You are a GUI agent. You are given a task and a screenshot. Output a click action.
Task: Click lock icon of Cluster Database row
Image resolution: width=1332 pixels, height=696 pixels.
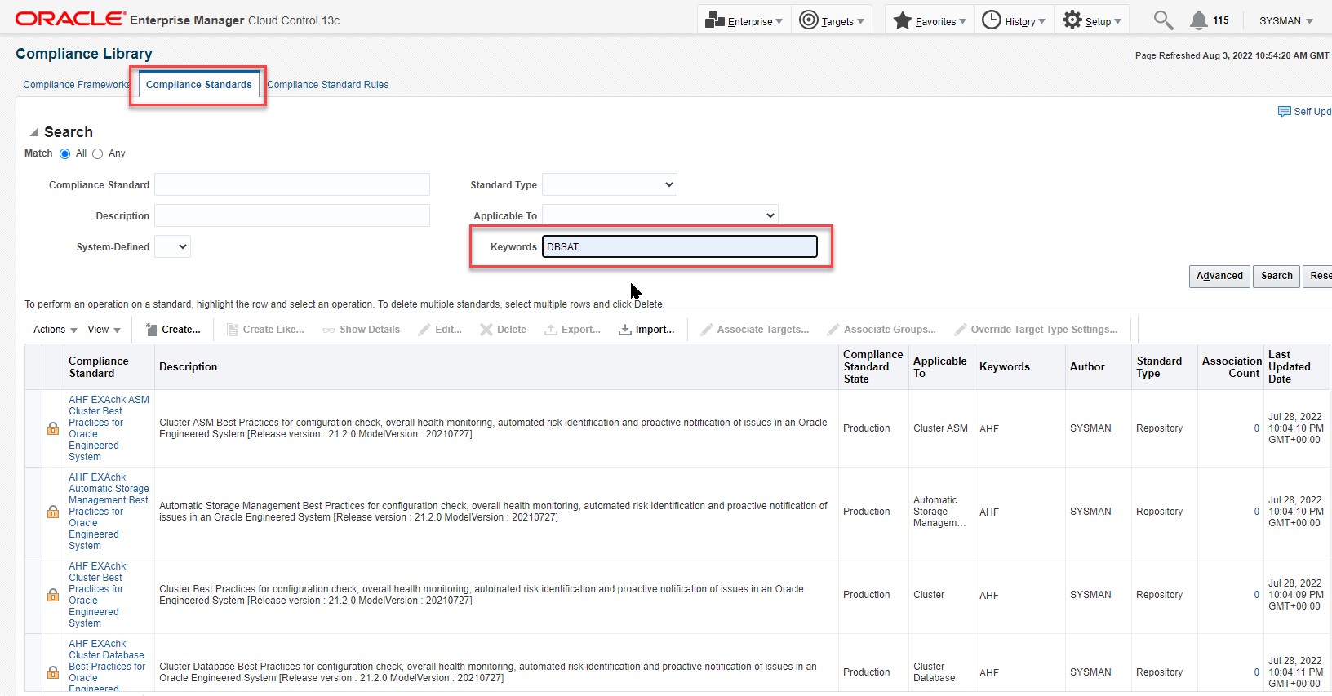53,672
